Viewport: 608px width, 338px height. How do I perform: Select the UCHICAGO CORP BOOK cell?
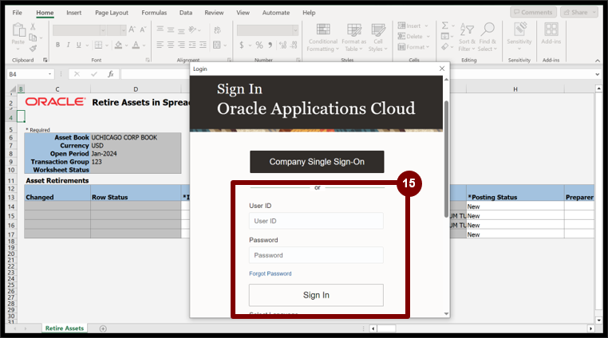tap(136, 137)
